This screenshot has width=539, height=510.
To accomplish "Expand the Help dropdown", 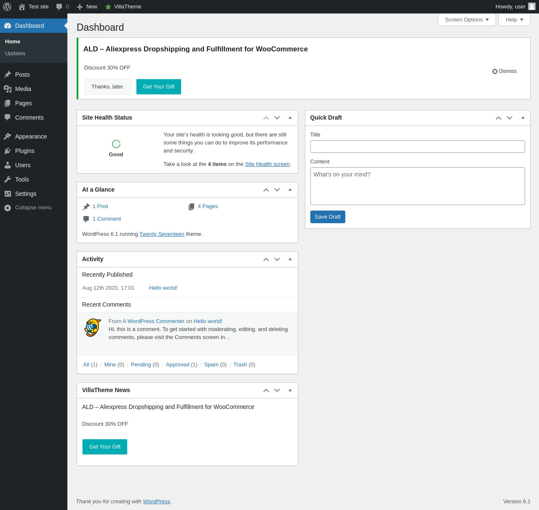I will click(515, 20).
